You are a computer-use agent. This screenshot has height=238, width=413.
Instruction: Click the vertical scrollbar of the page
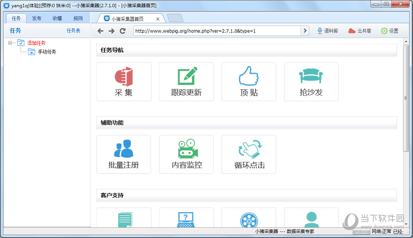tap(406, 98)
